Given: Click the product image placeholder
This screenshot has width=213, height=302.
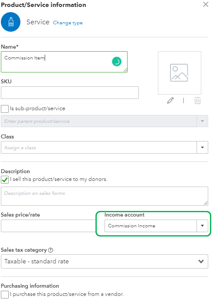Looking at the screenshot, I should coord(180,73).
